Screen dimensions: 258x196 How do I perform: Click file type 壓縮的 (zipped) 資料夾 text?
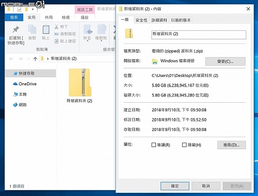coord(177,51)
